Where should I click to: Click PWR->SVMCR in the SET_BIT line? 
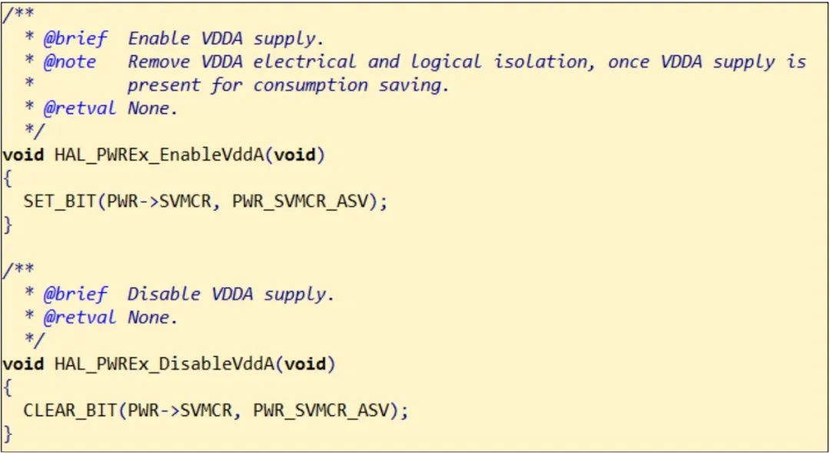point(159,202)
